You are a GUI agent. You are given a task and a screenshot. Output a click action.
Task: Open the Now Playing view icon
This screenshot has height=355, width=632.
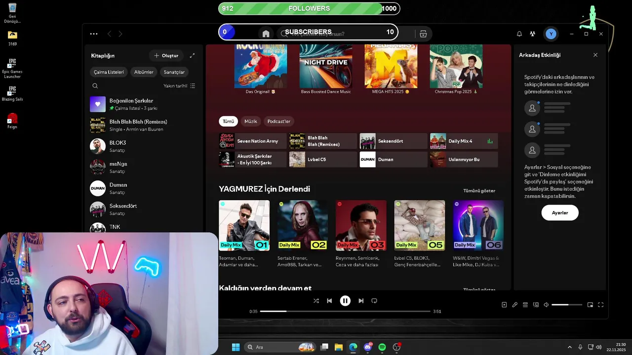(x=504, y=305)
